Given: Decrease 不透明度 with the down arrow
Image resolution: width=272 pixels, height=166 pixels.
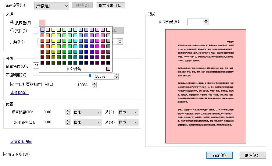Looking at the screenshot, I should point(116,78).
